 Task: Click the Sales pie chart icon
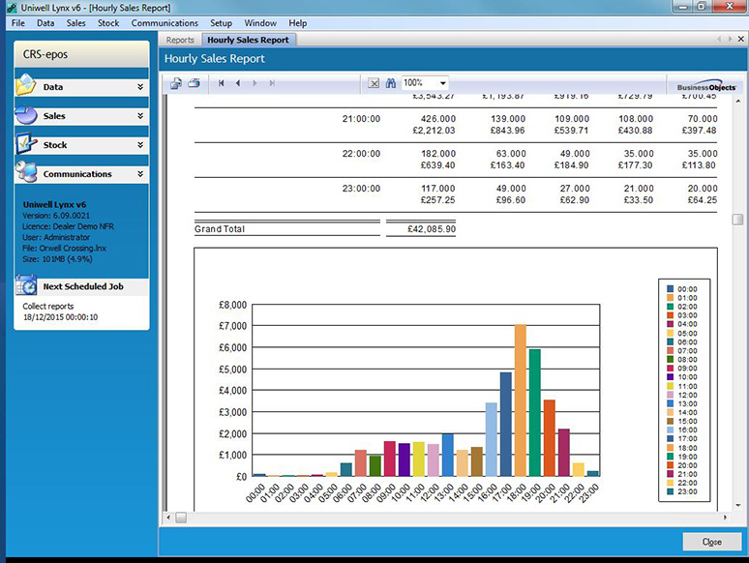tap(26, 115)
